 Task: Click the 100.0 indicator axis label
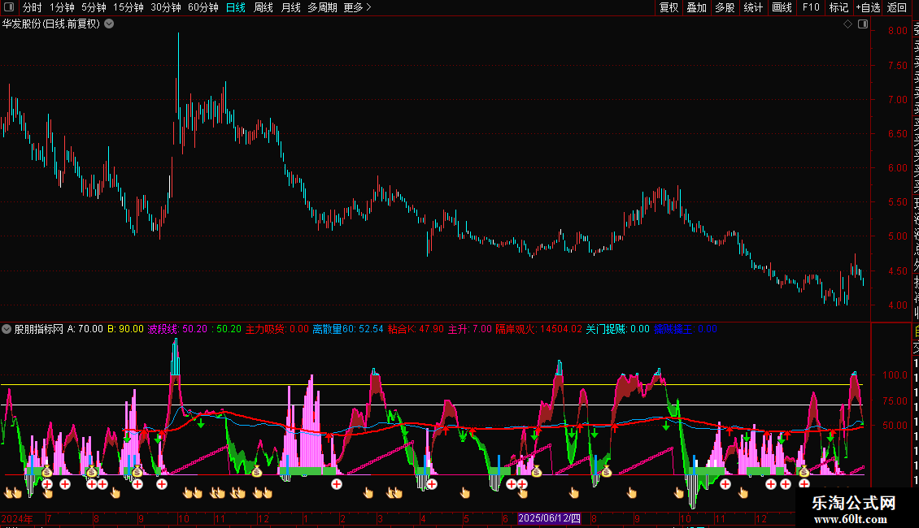[895, 375]
